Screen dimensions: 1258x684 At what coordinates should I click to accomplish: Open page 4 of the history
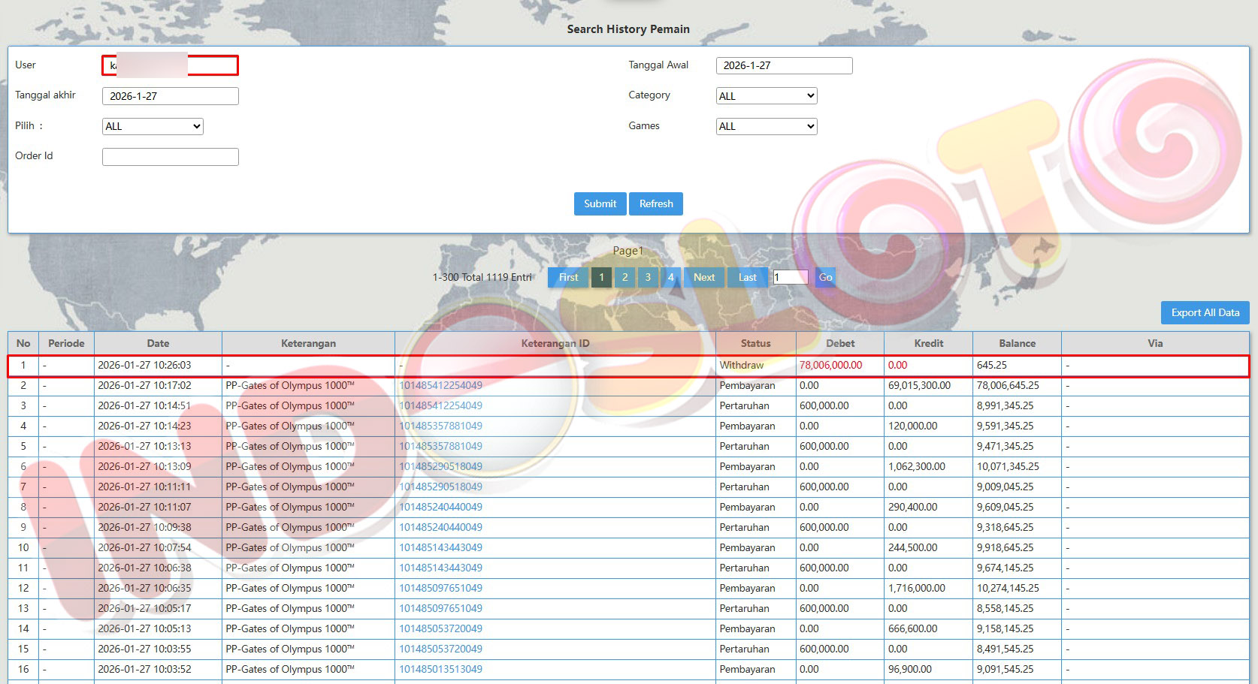[671, 277]
